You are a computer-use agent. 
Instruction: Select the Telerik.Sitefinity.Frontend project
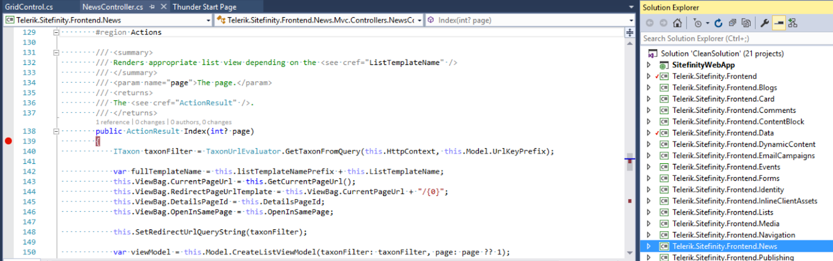coord(714,76)
